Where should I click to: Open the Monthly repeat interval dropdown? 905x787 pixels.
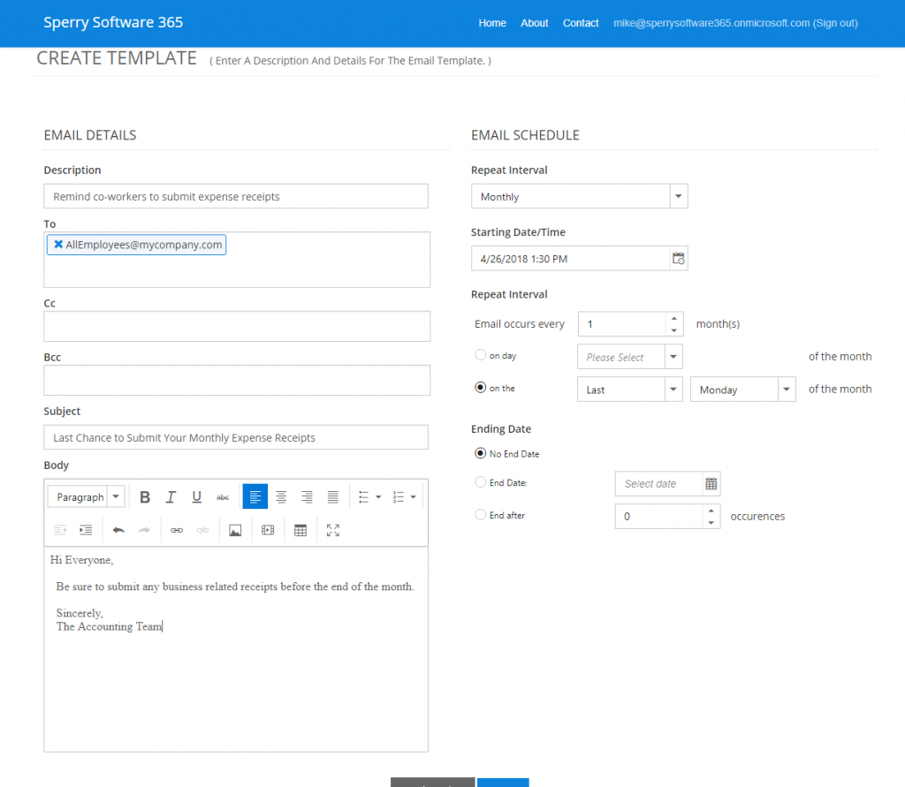pyautogui.click(x=678, y=196)
